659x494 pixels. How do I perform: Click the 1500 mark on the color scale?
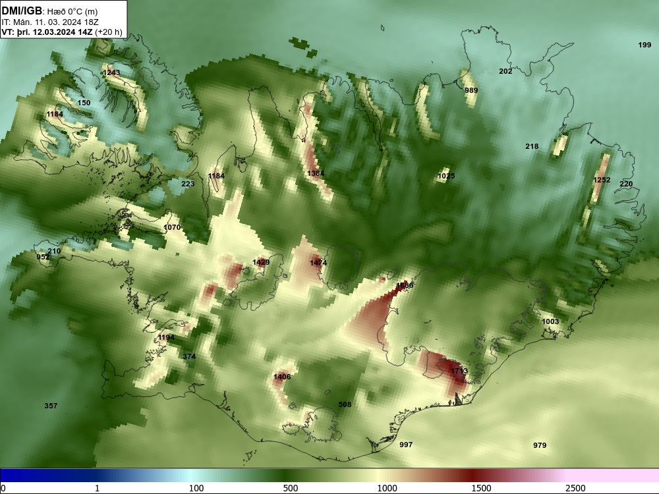[x=481, y=488]
